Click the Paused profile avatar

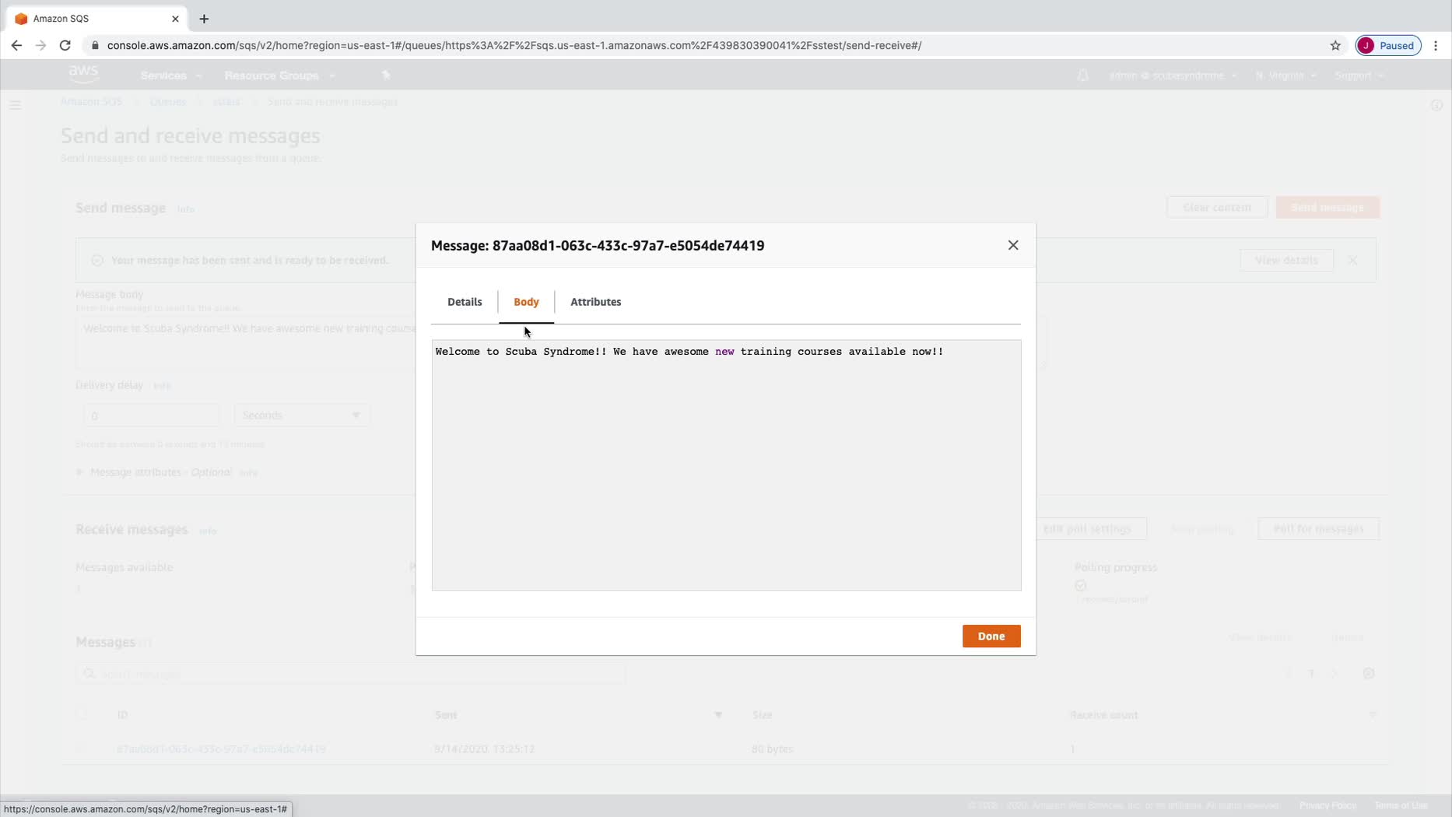tap(1388, 45)
